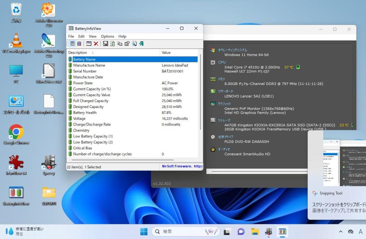
Task: Click the マザーボード heading in Speccy
Action: 225,91
